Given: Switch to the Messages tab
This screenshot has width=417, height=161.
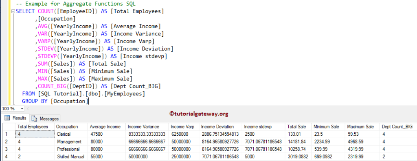Looking at the screenshot, I should click(x=45, y=119).
